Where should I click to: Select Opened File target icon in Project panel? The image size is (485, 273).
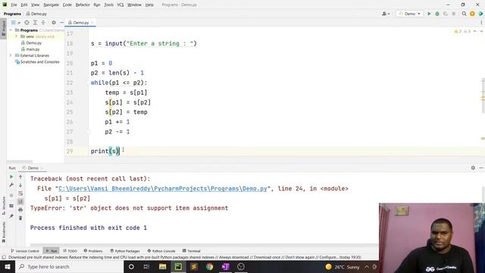point(27,23)
